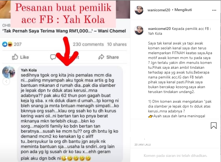Click the comment speech bubble icon

[x=53, y=57]
